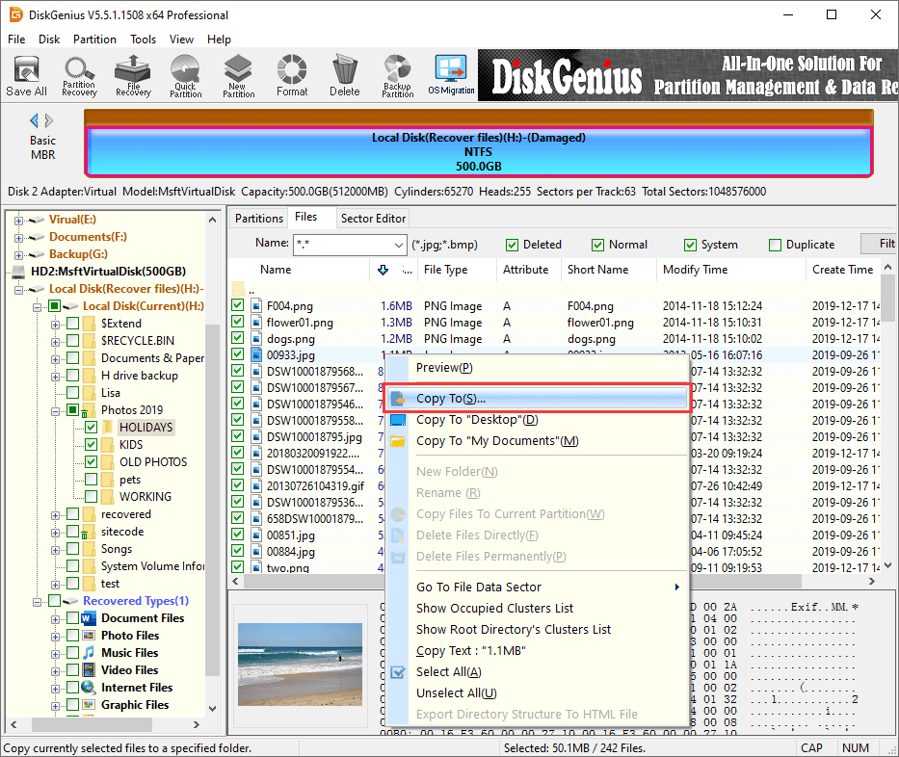
Task: Open Backup Partition tool
Action: click(x=397, y=76)
